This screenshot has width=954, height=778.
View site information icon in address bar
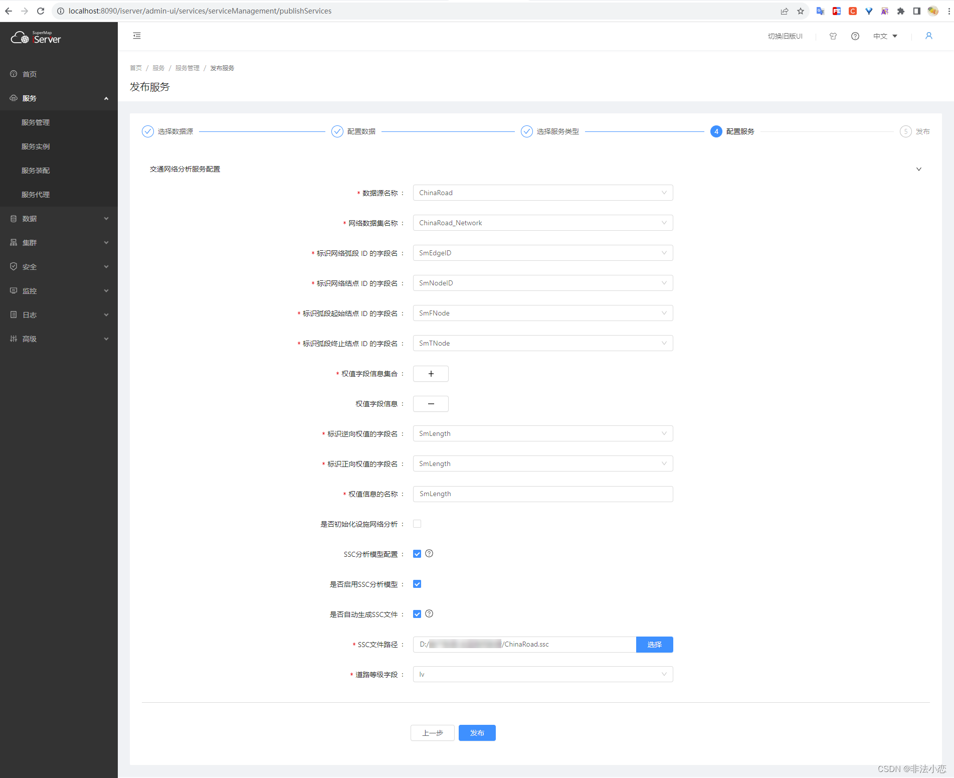pyautogui.click(x=61, y=11)
